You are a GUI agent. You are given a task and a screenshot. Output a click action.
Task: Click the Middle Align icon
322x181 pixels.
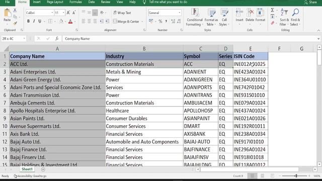(x=89, y=13)
